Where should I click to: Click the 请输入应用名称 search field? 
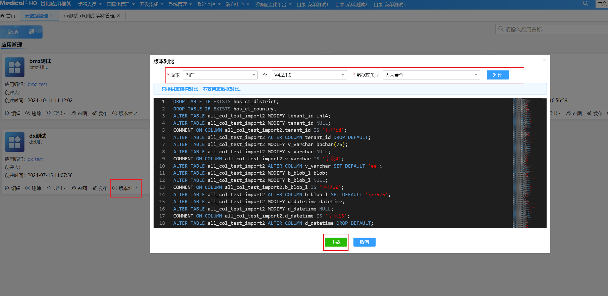coord(552,29)
